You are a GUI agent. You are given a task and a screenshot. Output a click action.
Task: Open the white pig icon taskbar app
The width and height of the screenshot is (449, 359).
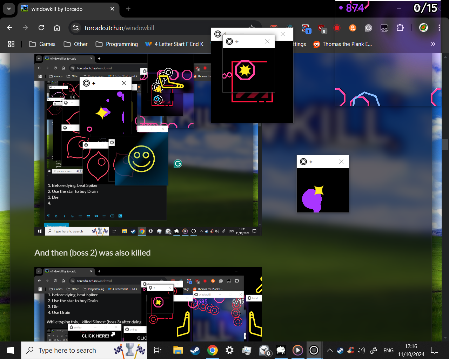[281, 350]
